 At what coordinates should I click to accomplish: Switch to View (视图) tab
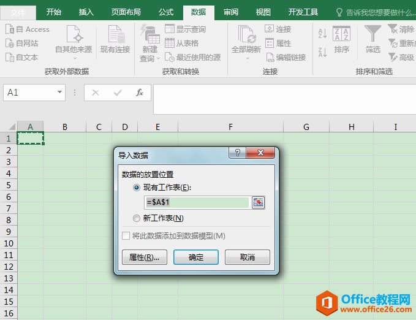tap(263, 12)
